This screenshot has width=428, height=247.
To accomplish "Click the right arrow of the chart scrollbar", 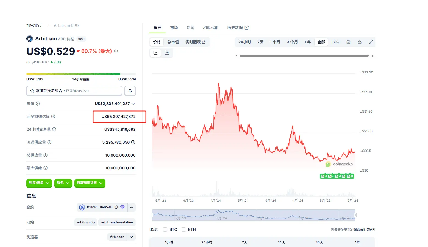I will 373,56.
